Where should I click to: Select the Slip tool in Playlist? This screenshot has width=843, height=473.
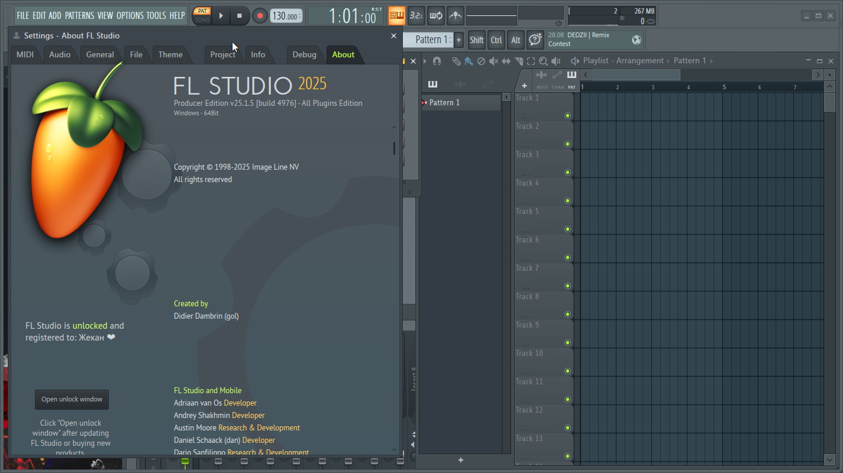coord(506,61)
